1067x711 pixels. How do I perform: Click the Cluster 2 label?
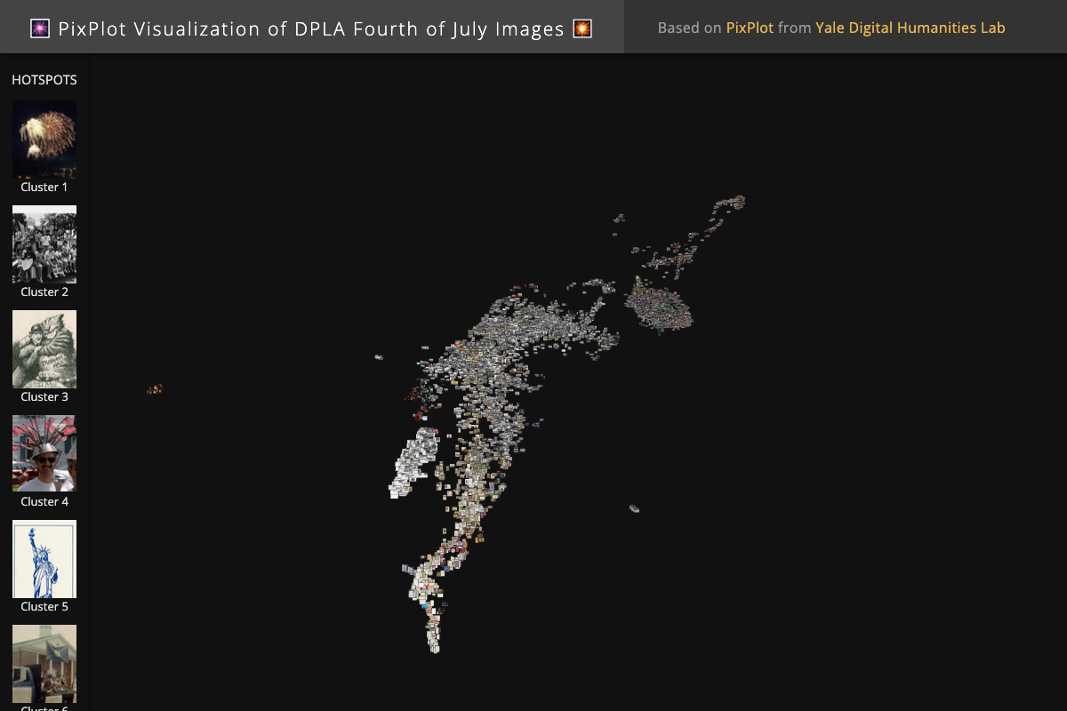(44, 292)
